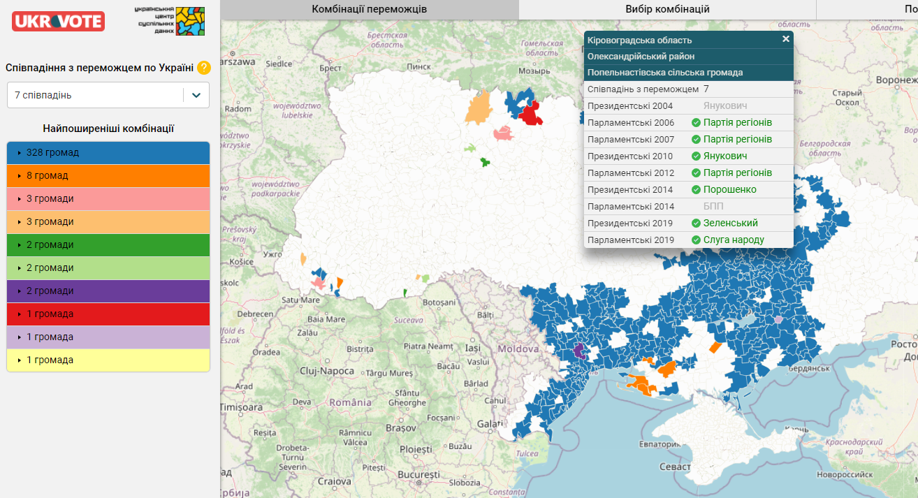Image resolution: width=918 pixels, height=498 pixels.
Task: Click the Слуга народу result link
Action: click(x=734, y=240)
